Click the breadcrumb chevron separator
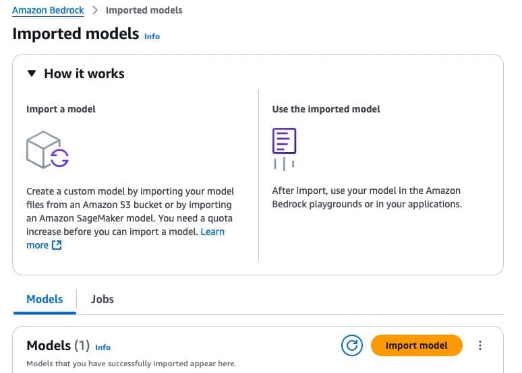This screenshot has height=373, width=522. (95, 11)
